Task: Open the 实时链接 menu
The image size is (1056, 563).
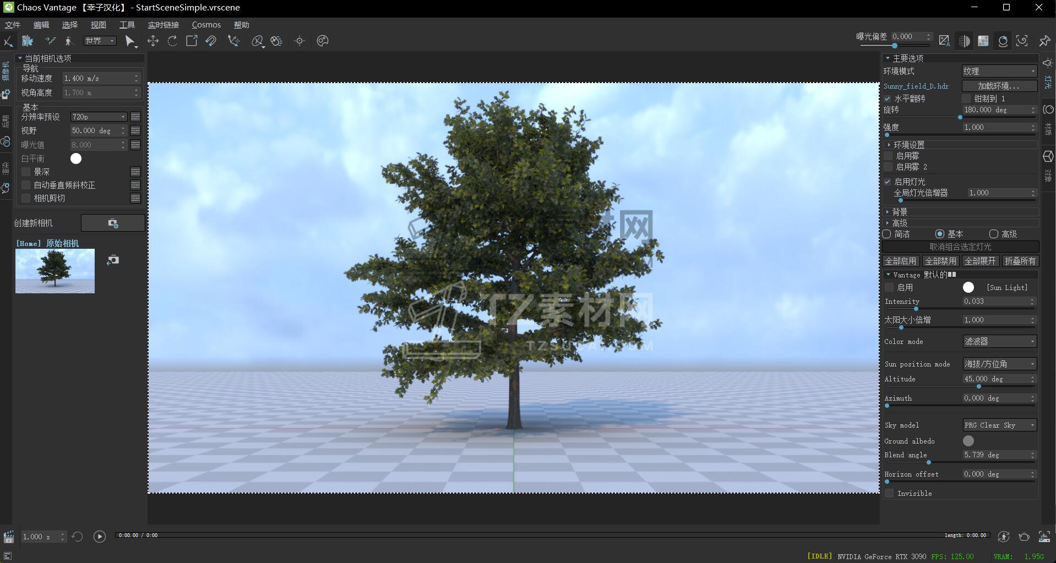Action: point(164,25)
